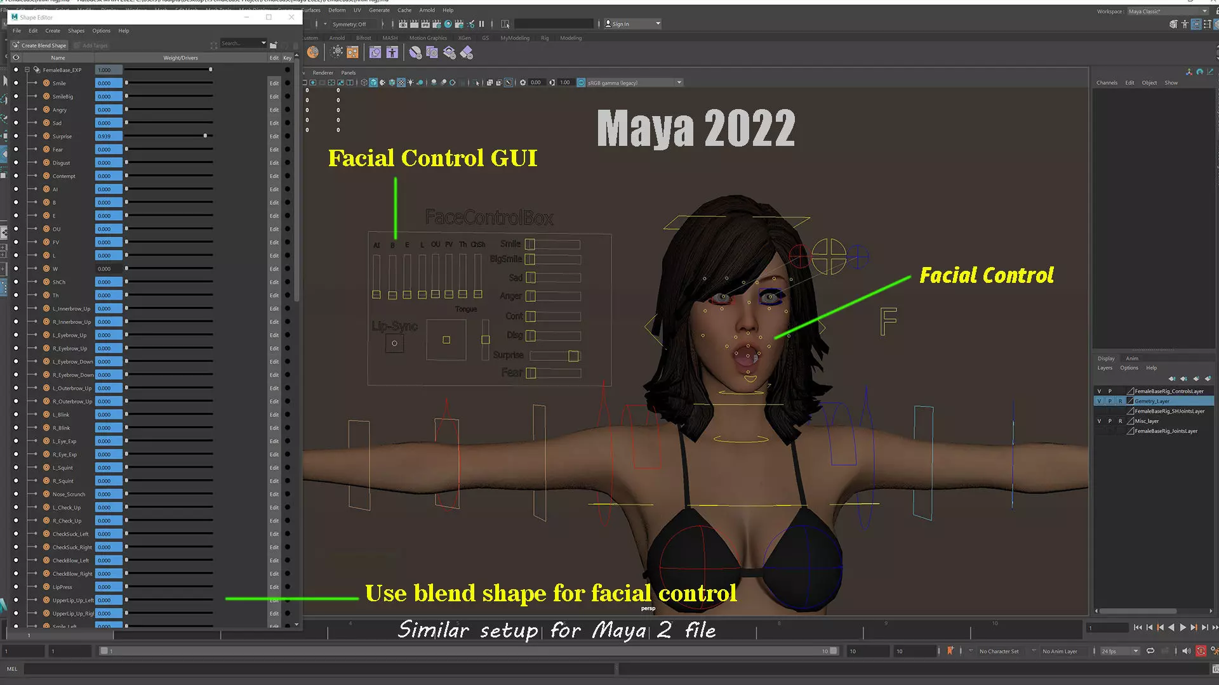Toggle the HumanIK character controls icon
Screen dimensions: 1219x685
[1185, 24]
